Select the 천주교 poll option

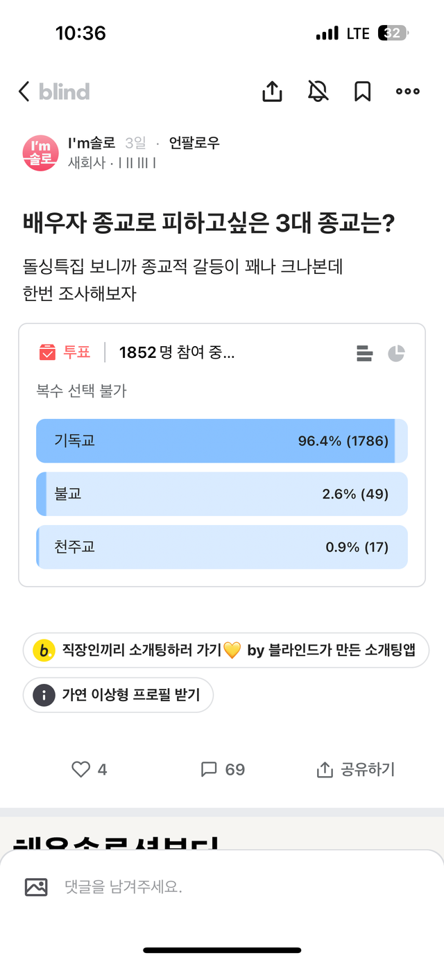click(221, 547)
